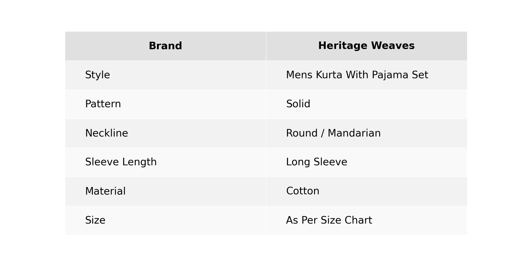Select the Size label cell
519x264 pixels.
pos(95,220)
